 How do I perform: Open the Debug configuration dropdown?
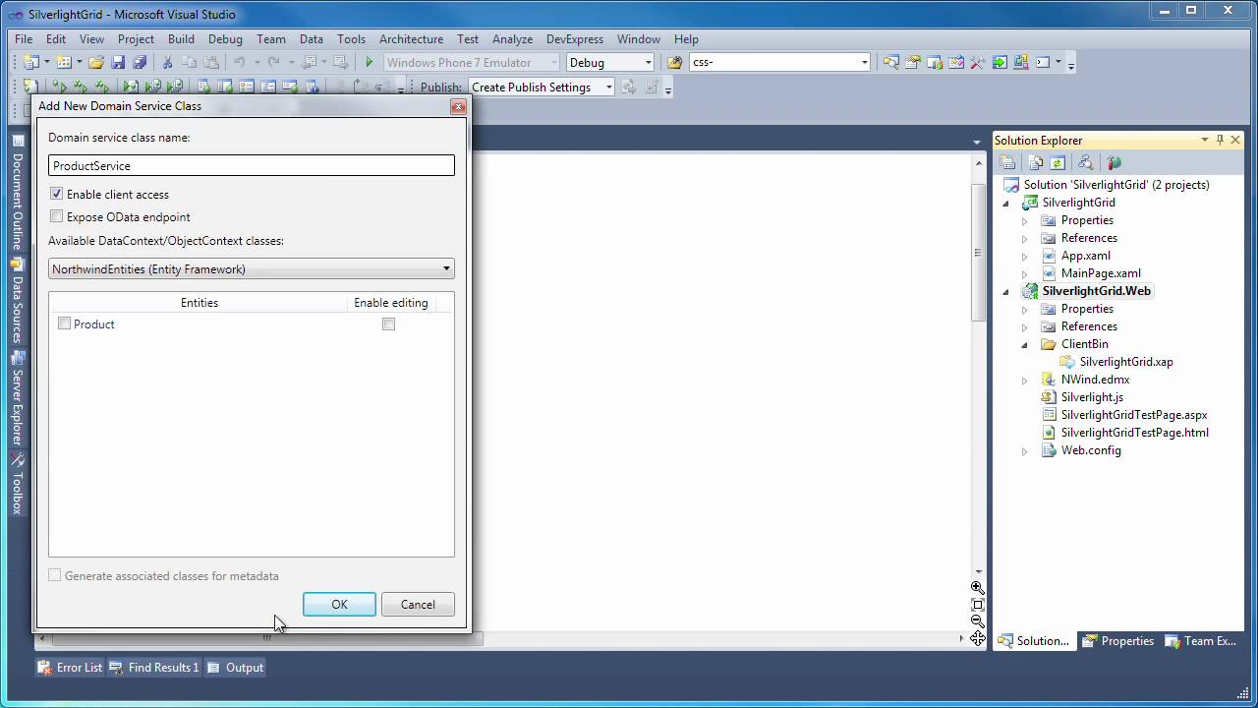point(610,62)
